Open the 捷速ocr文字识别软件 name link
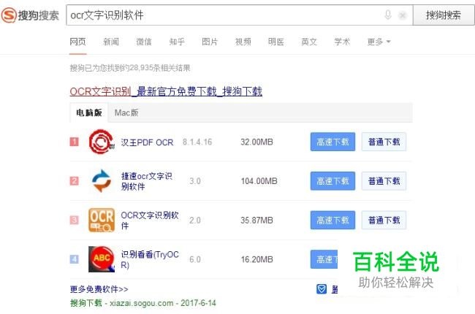 (147, 181)
